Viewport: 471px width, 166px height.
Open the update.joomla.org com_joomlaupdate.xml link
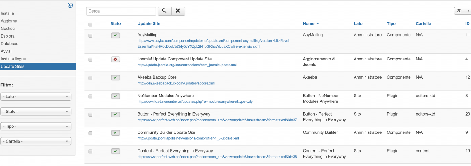pos(187,65)
